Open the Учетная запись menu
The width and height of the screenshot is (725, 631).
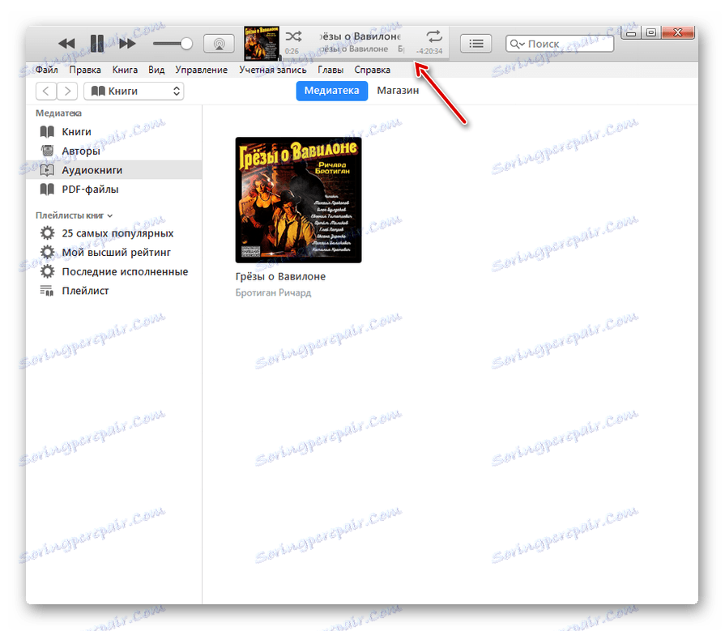273,70
